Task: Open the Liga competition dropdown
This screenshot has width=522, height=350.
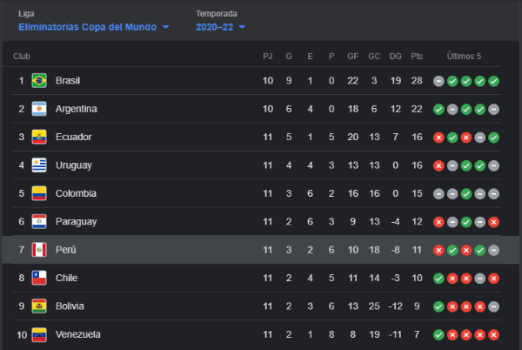Action: (x=93, y=27)
